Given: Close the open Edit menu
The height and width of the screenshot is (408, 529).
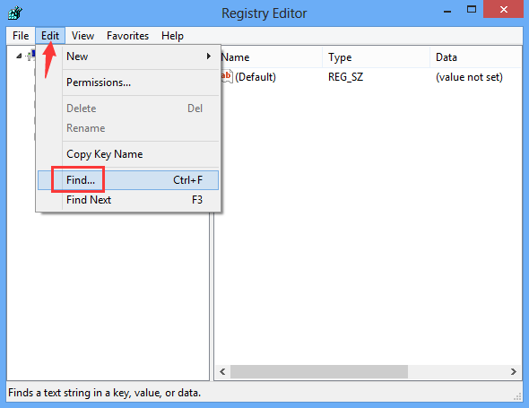Looking at the screenshot, I should tap(50, 36).
